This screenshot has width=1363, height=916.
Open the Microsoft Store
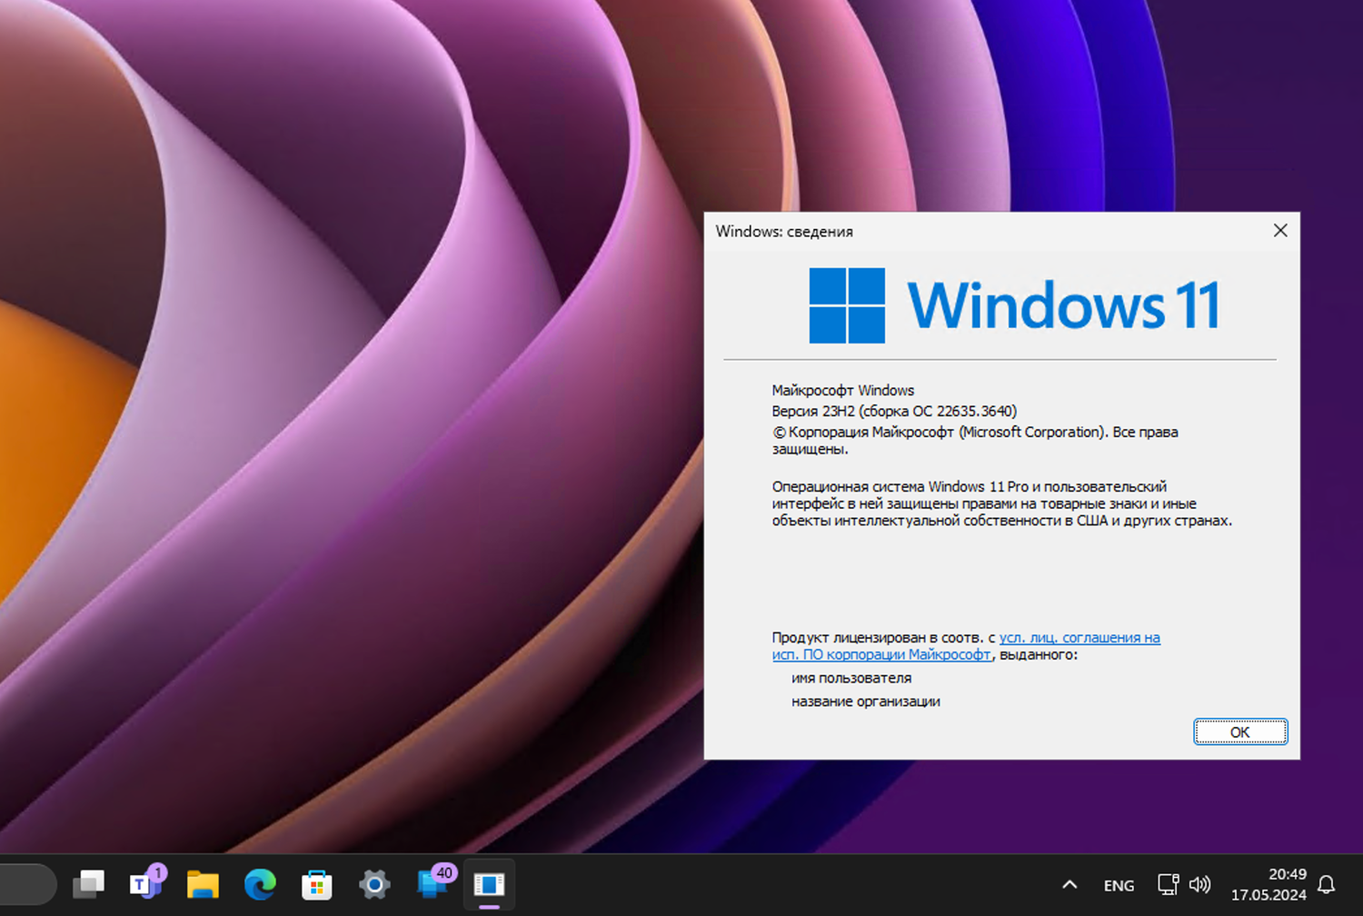[x=317, y=884]
